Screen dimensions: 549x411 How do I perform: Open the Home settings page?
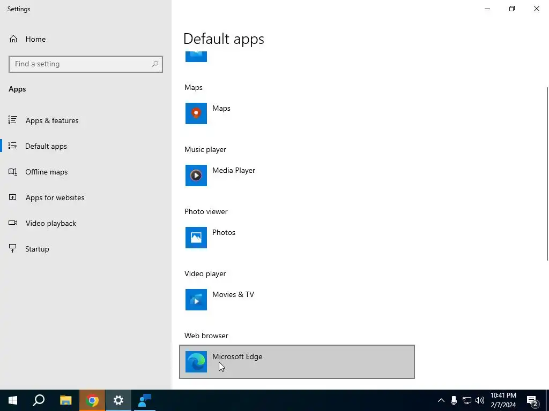[x=35, y=39]
